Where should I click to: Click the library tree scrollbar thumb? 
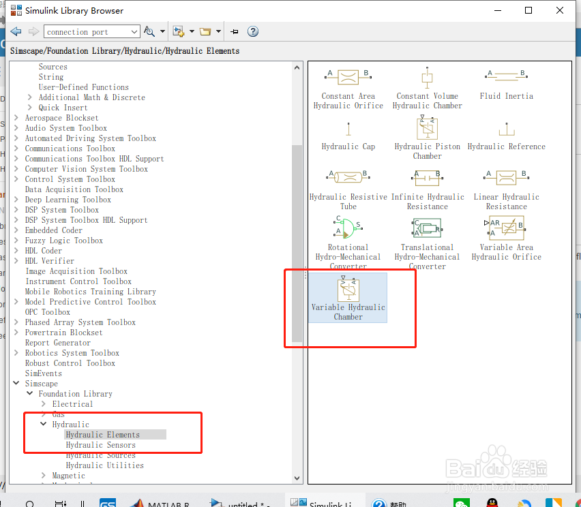[297, 243]
